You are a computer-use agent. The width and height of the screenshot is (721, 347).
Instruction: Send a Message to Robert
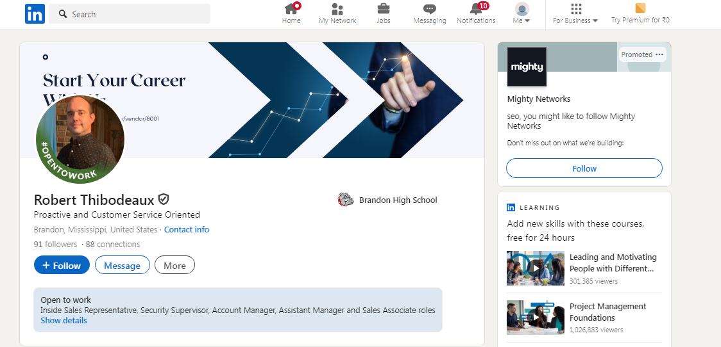123,265
